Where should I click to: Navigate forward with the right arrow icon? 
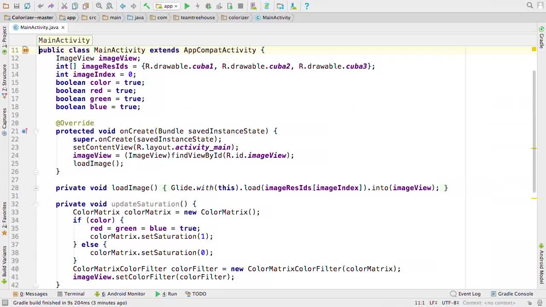pyautogui.click(x=133, y=6)
